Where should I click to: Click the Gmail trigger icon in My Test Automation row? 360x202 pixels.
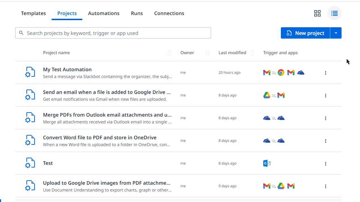pyautogui.click(x=267, y=73)
